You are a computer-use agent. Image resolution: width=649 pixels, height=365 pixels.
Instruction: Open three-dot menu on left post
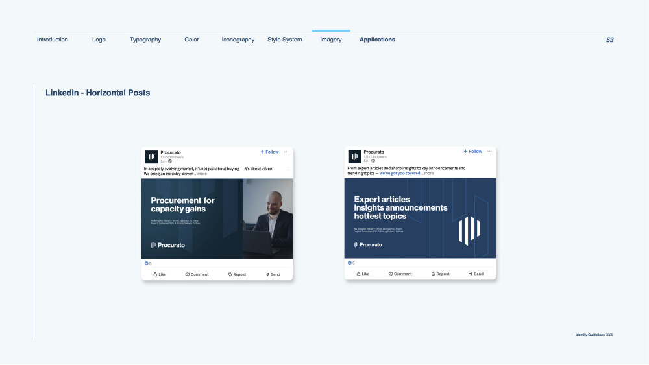click(x=286, y=152)
